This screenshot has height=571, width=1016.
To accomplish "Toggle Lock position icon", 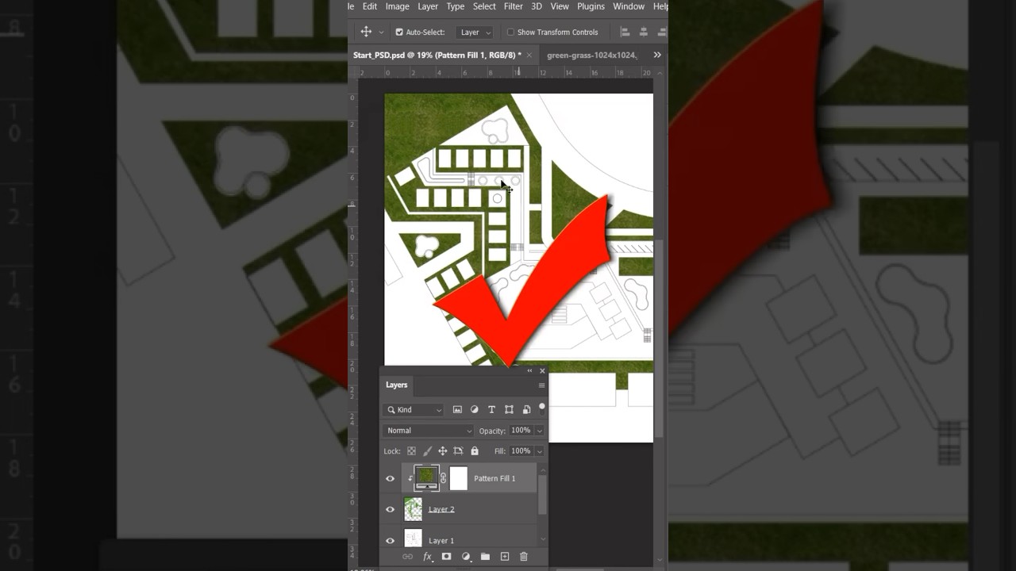I will point(442,451).
